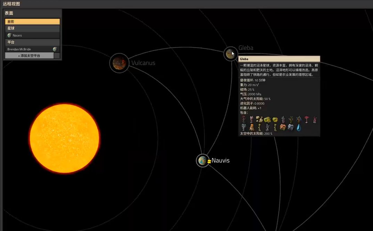The image size is (373, 231).
Task: Open the Nauvis surface entry in the list
Action: coord(32,35)
